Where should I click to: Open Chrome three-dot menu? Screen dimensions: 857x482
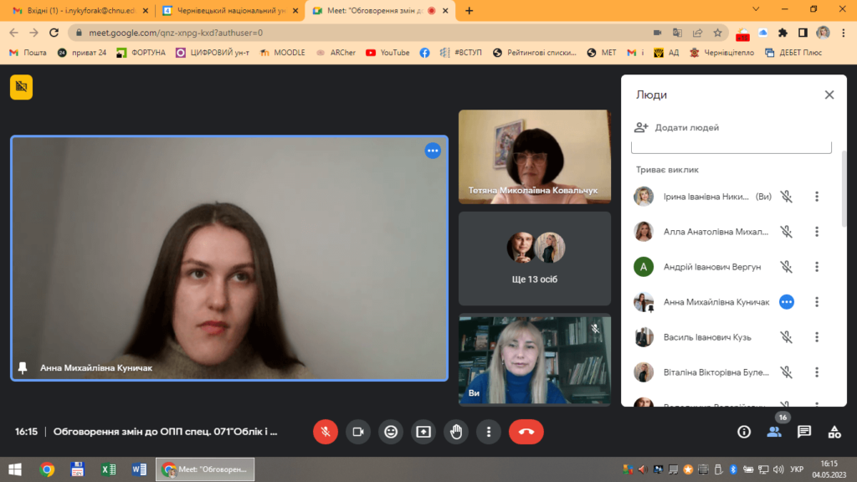coord(844,33)
